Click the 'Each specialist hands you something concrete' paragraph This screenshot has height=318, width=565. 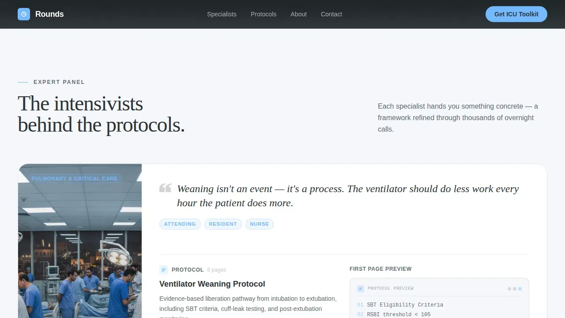[458, 117]
